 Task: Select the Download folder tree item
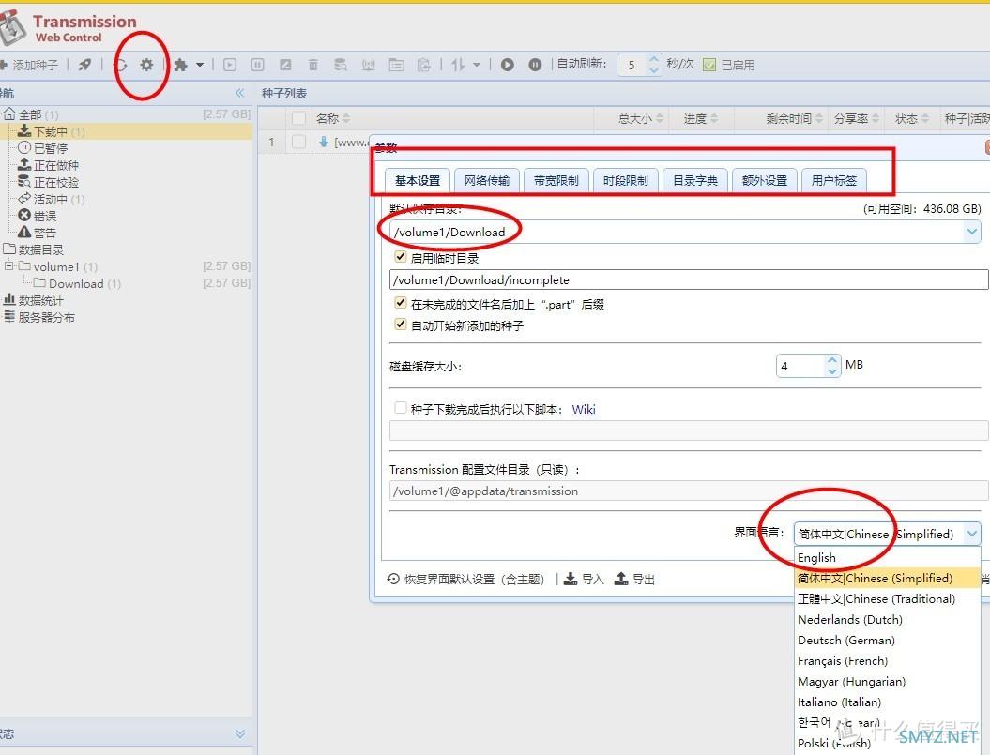[76, 284]
